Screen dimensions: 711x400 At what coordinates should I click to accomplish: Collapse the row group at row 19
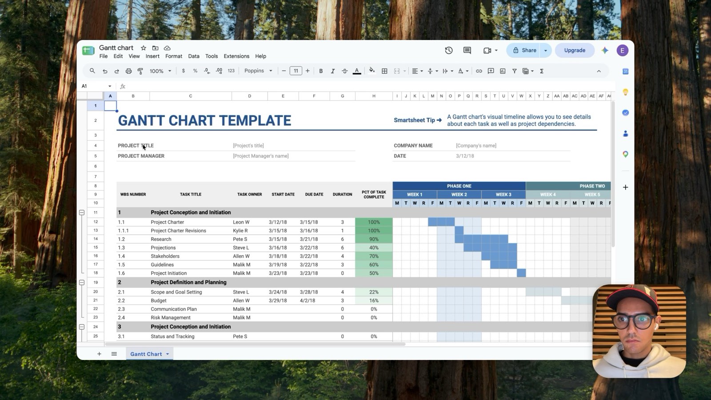coord(82,283)
